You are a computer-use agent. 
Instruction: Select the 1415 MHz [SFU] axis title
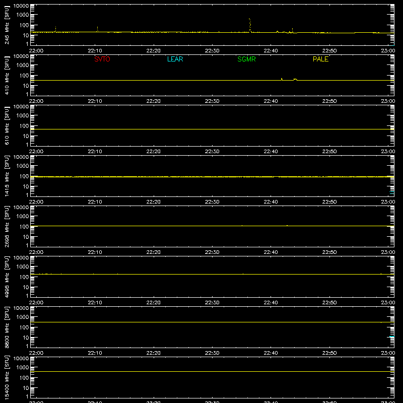[x=7, y=176]
